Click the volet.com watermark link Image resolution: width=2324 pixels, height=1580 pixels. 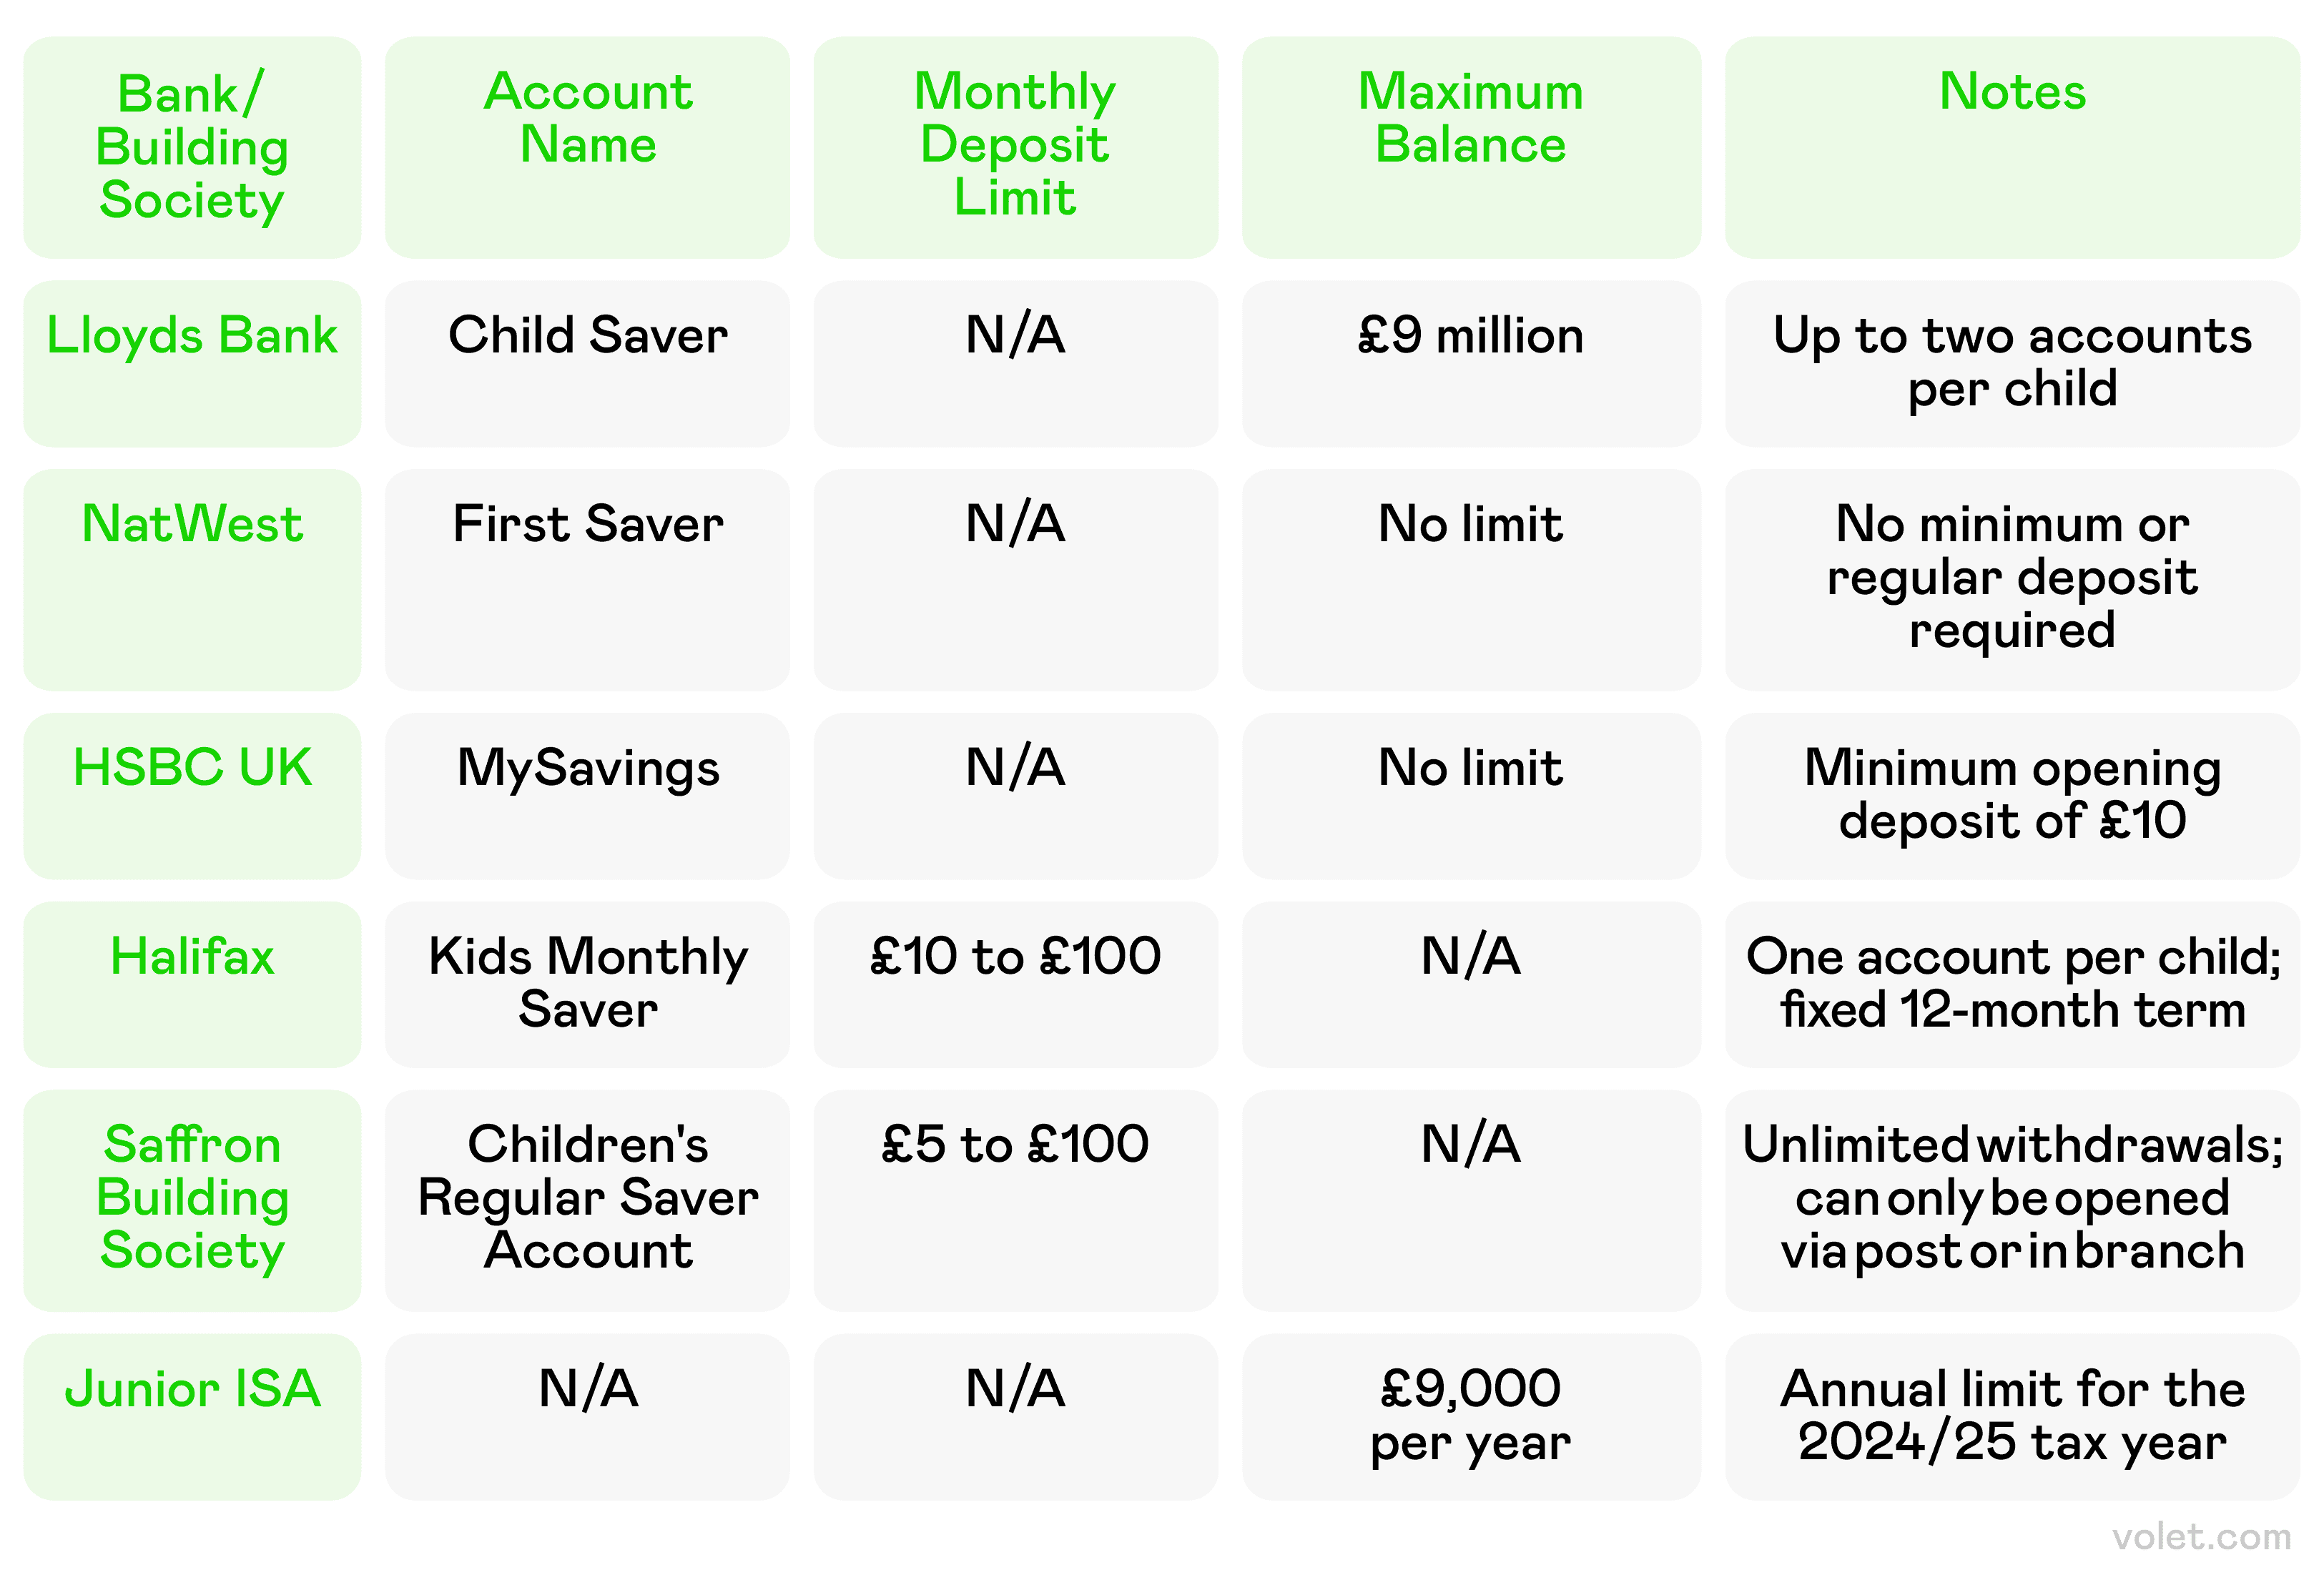(x=2201, y=1536)
